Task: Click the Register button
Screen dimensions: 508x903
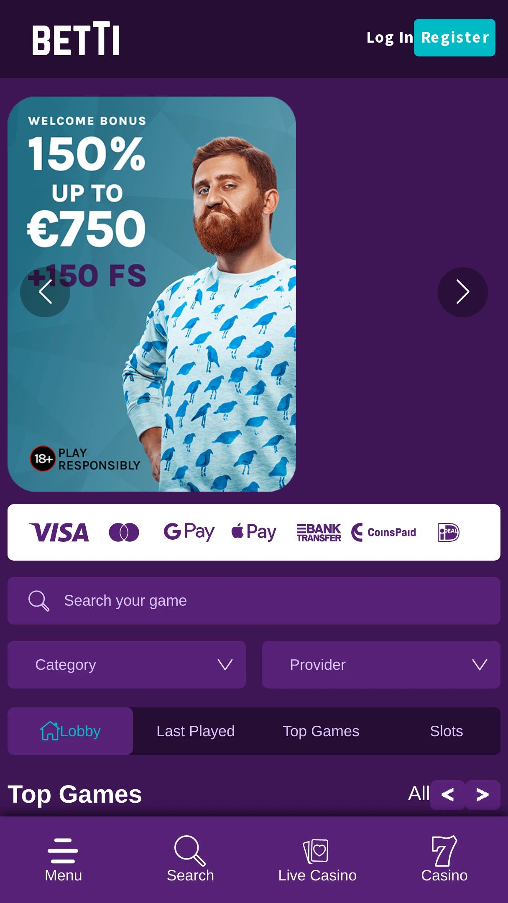Action: [454, 38]
